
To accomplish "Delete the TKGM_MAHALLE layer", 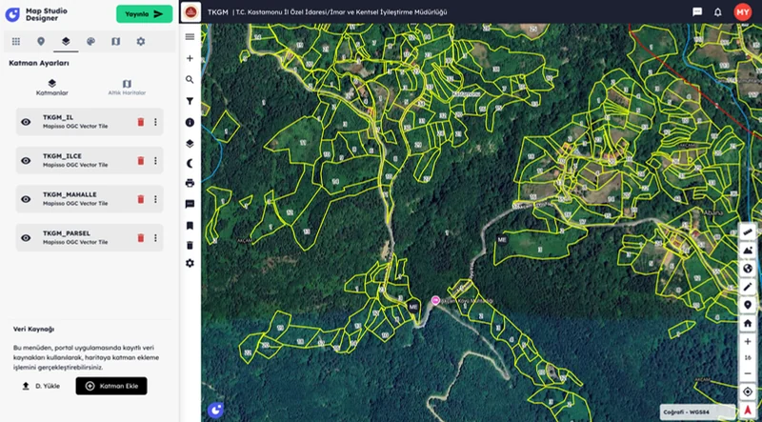I will (141, 199).
